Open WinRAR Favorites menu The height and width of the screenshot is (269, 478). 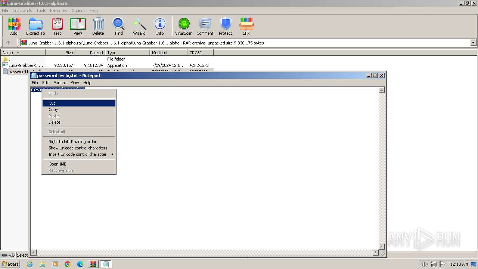(x=59, y=10)
